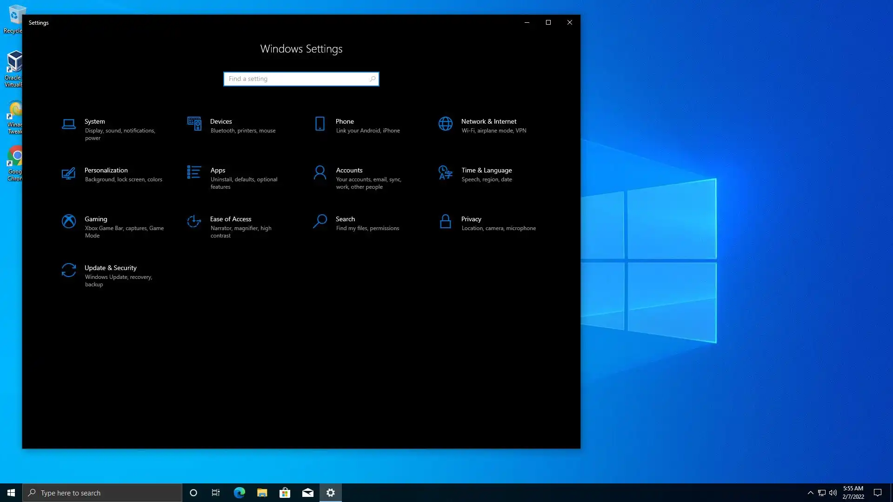The image size is (893, 502).
Task: Open the Network & Internet globe icon
Action: [445, 124]
